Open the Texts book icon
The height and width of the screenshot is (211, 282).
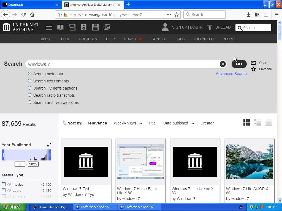[60, 27]
